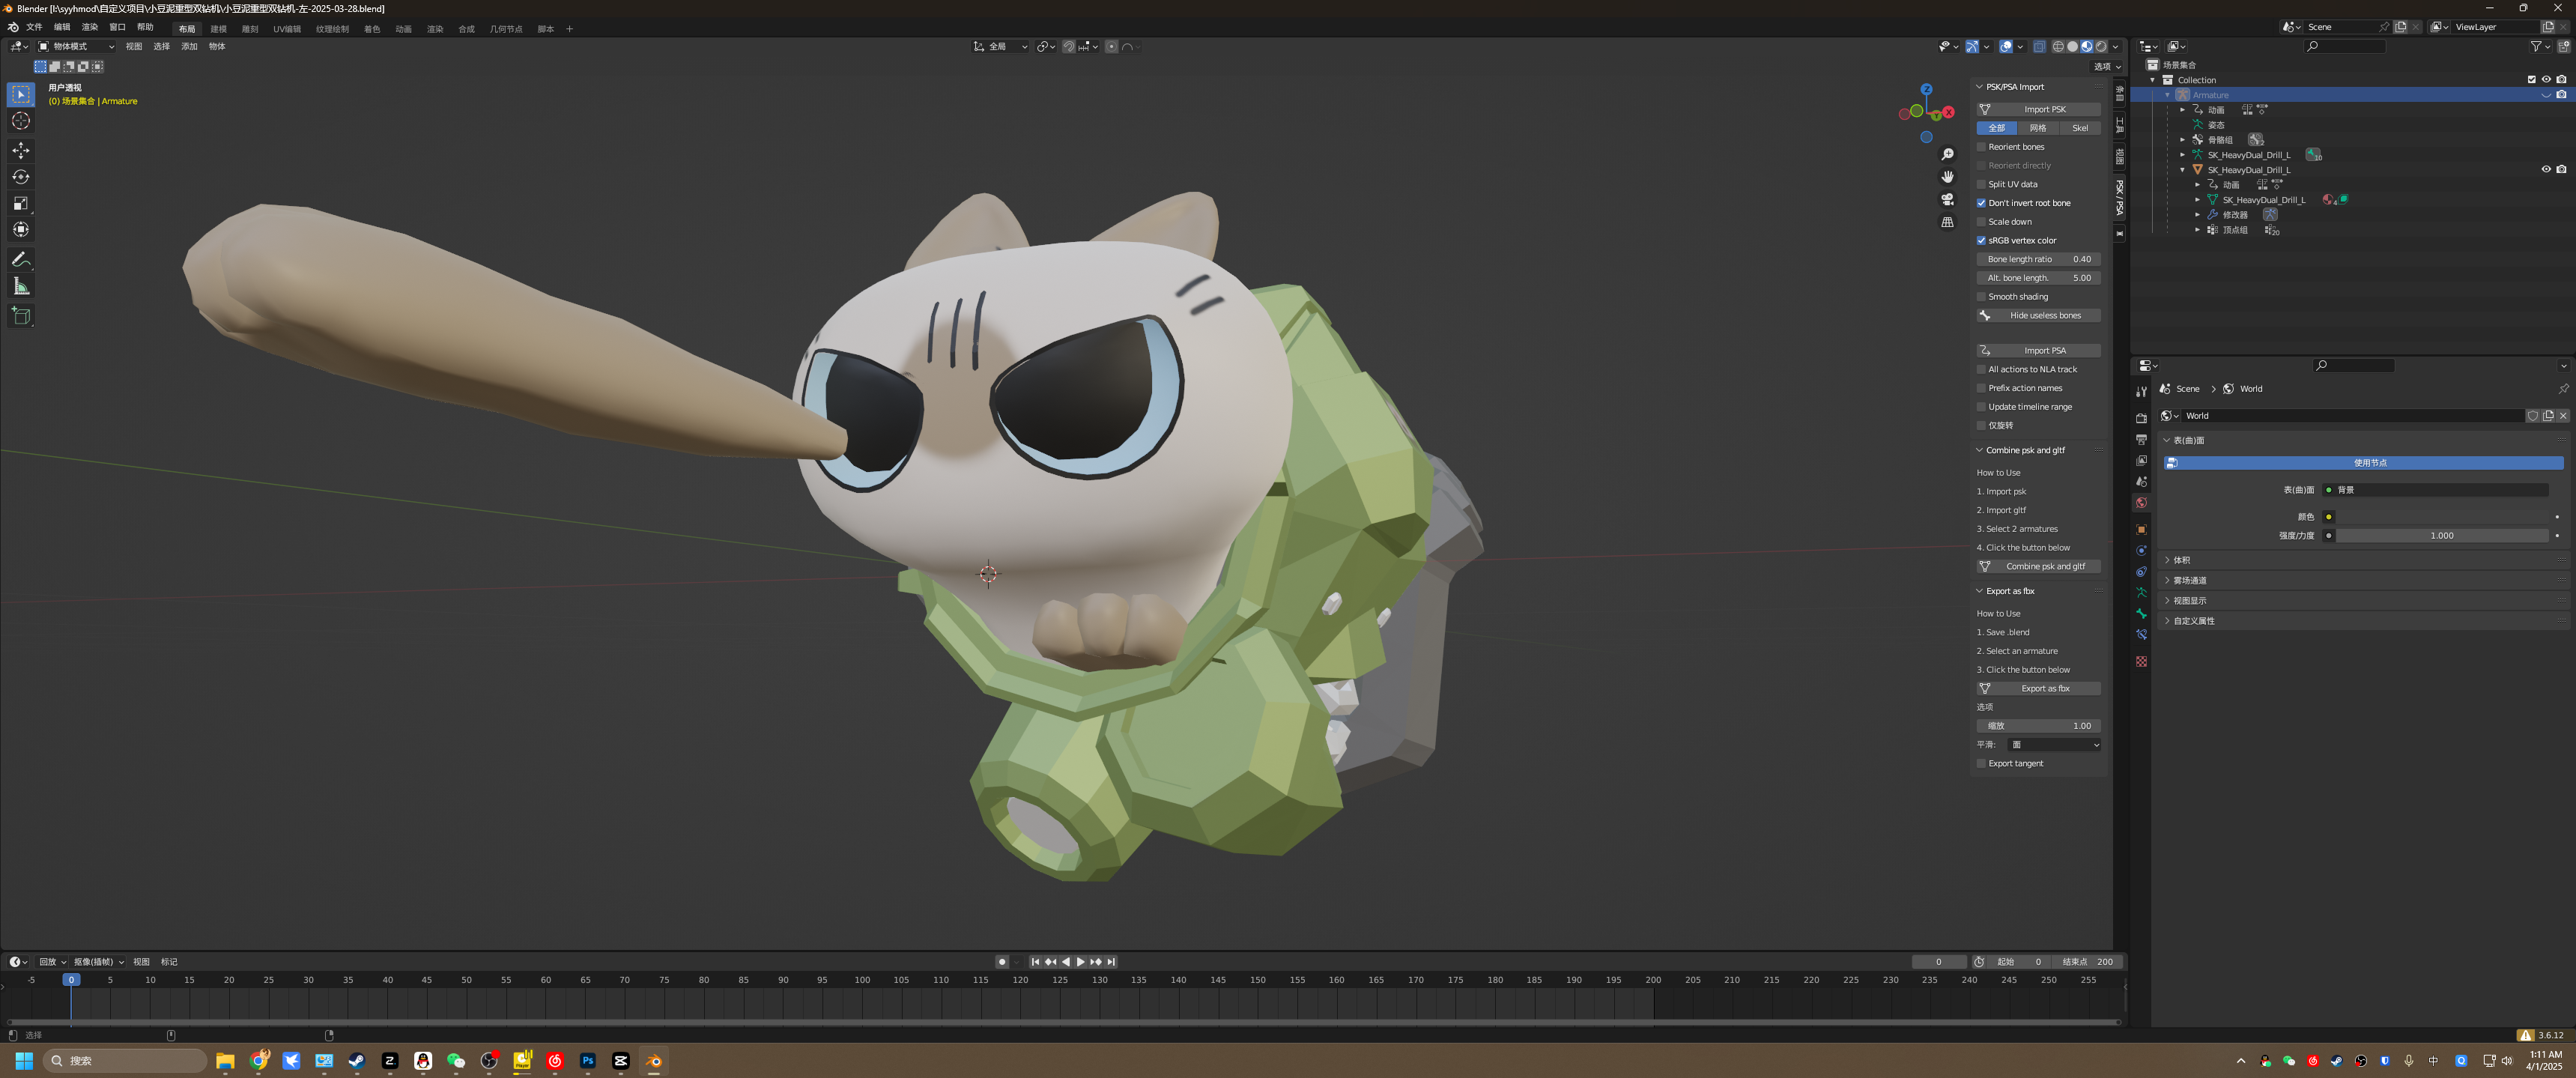Select the Scale tool in the toolbar
The height and width of the screenshot is (1078, 2576).
tap(21, 203)
